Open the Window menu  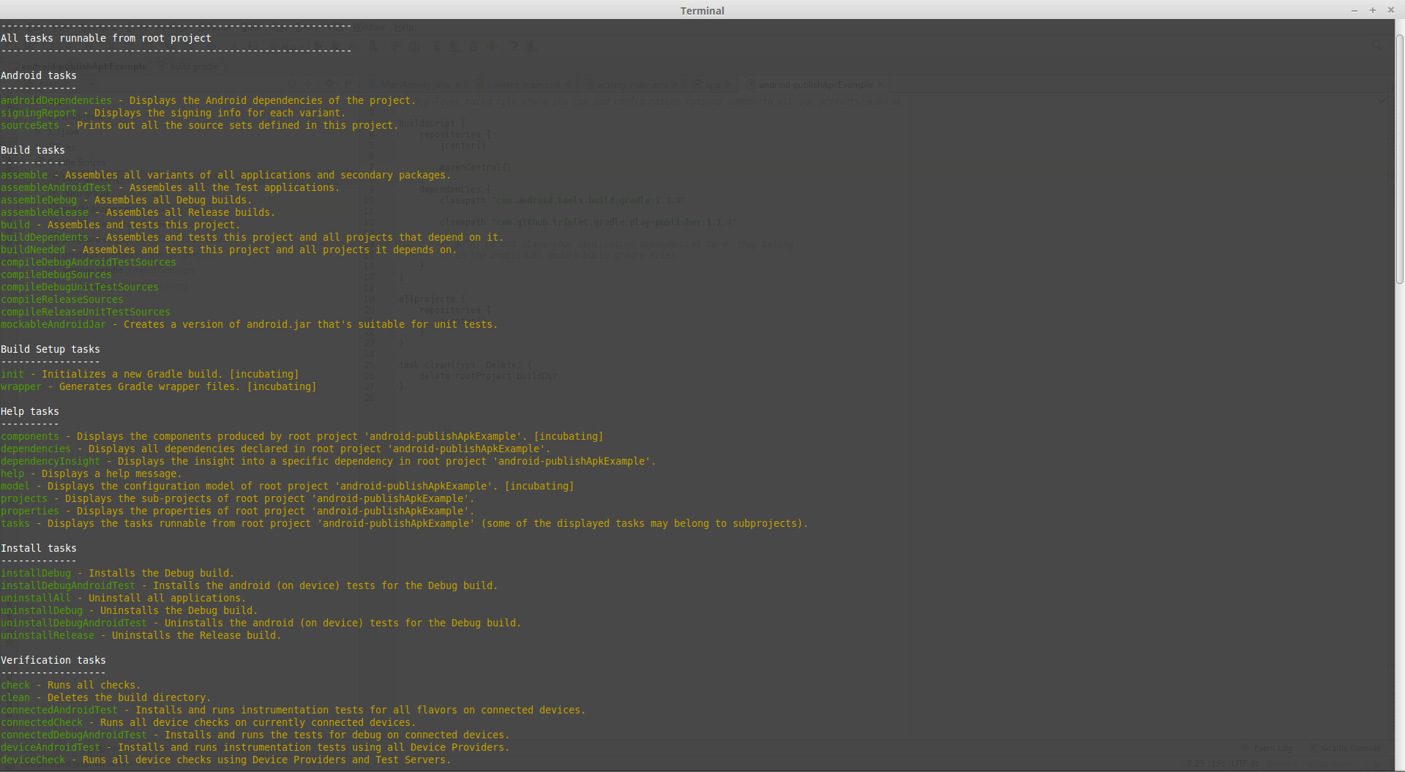[x=368, y=27]
